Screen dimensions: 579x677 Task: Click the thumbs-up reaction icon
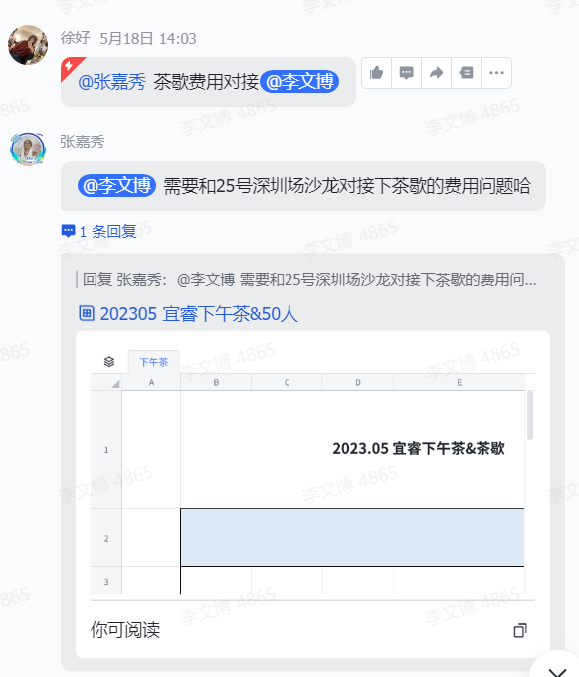coord(377,73)
